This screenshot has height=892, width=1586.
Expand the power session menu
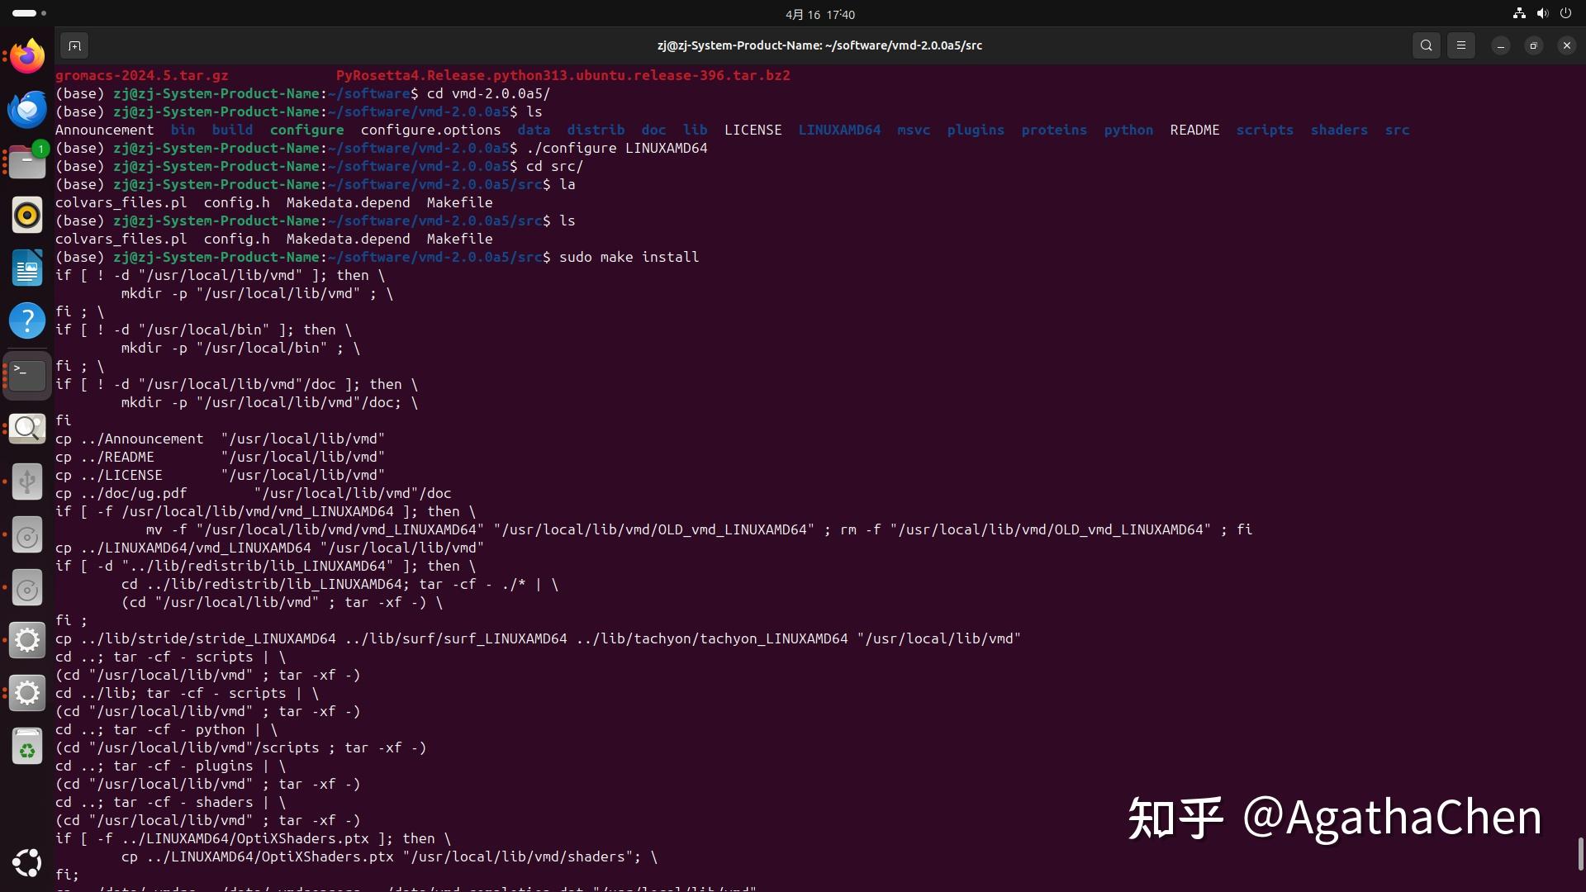coord(1567,13)
